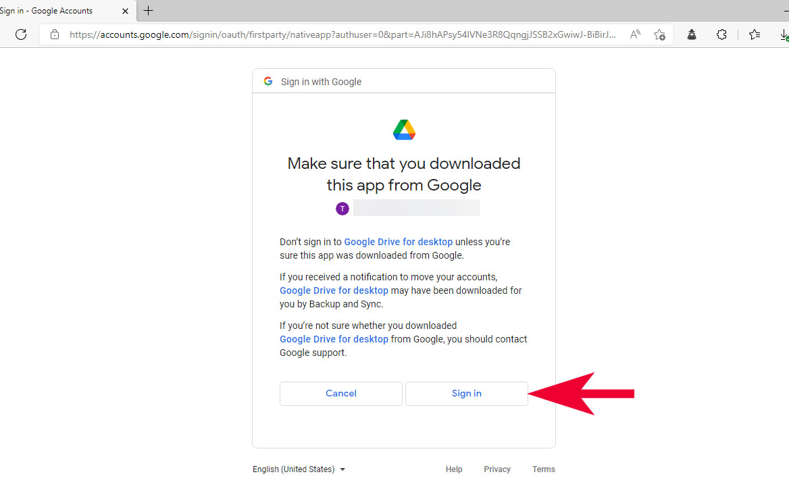Click Google Drive for desktop link before 'from Google, you should'
789x489 pixels.
[334, 340]
